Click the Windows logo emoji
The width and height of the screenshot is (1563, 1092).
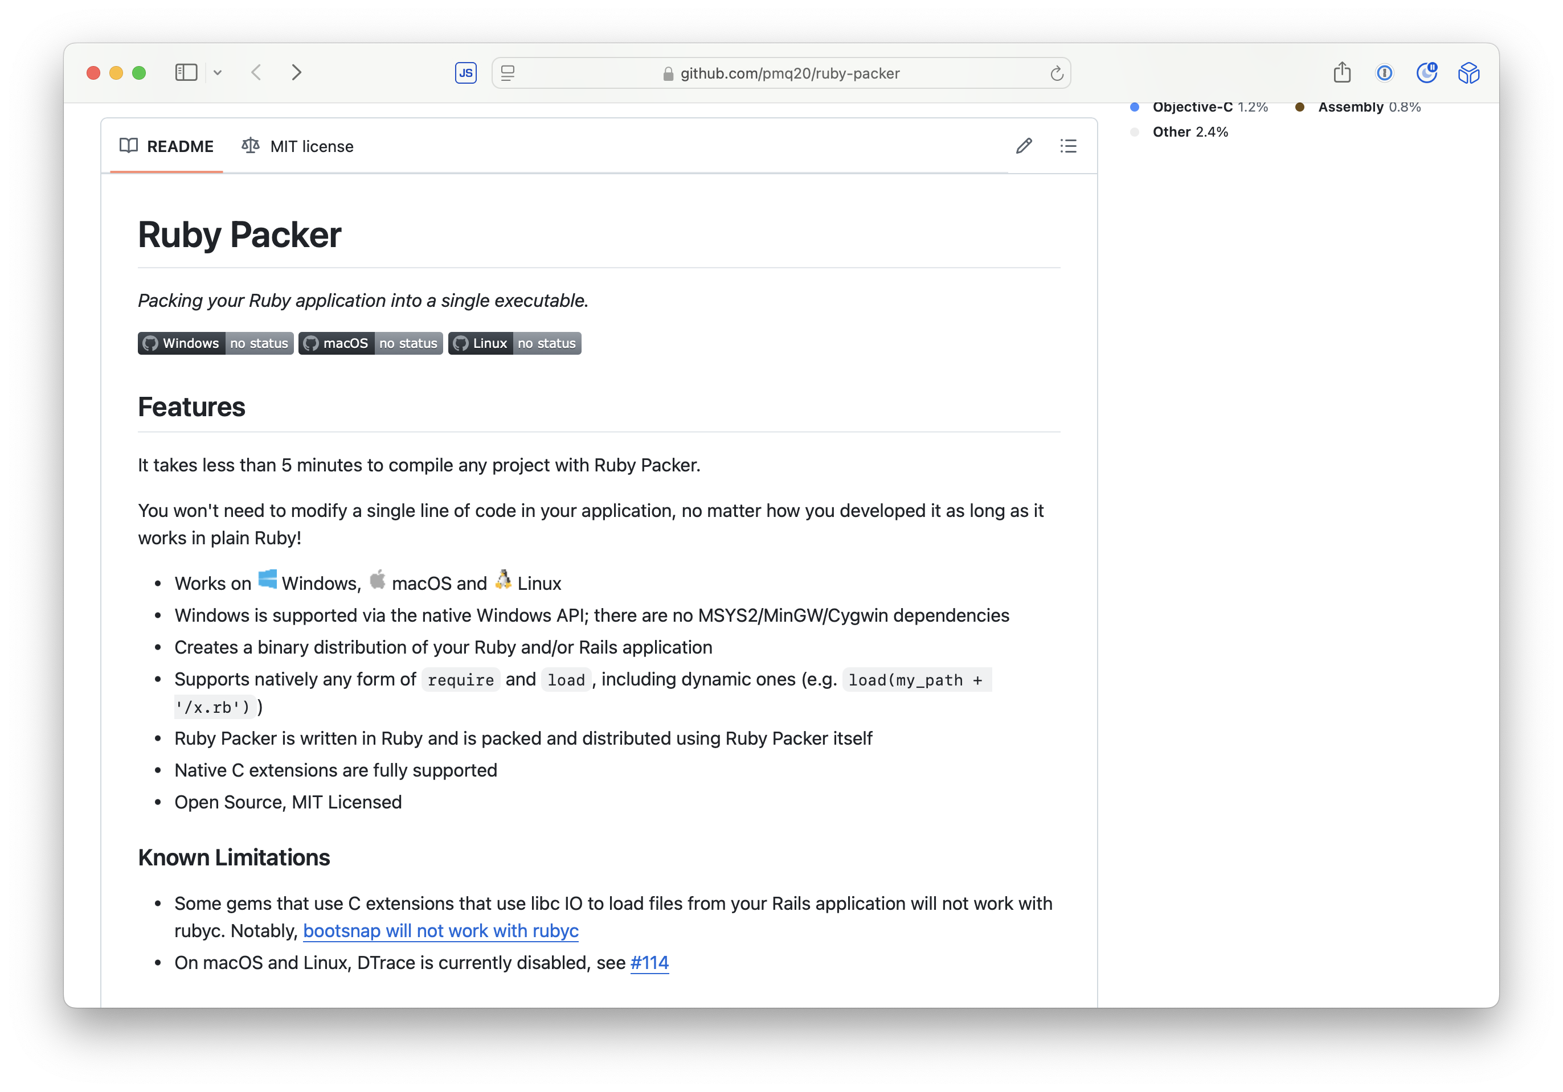click(x=268, y=580)
